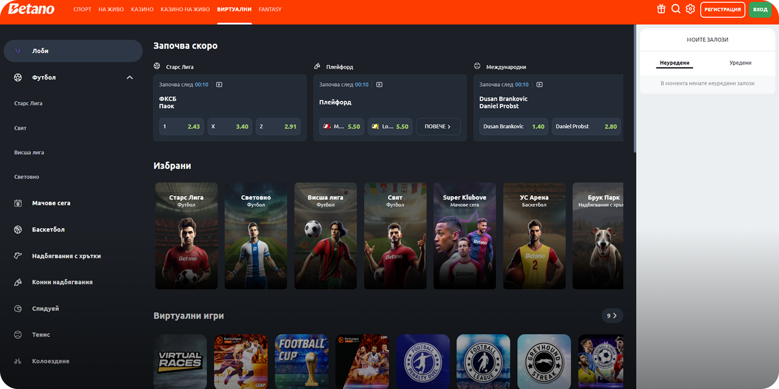
Task: Click the РЕГИСТРАЦИЯ button
Action: (x=722, y=9)
